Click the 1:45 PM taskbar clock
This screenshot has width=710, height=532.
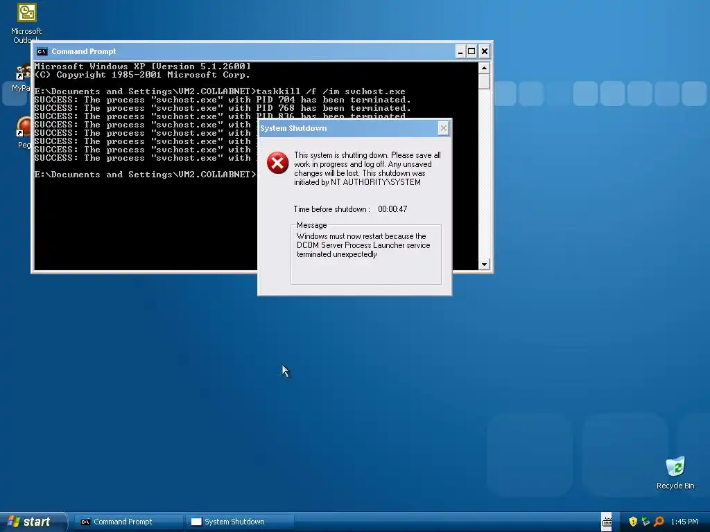tap(684, 522)
